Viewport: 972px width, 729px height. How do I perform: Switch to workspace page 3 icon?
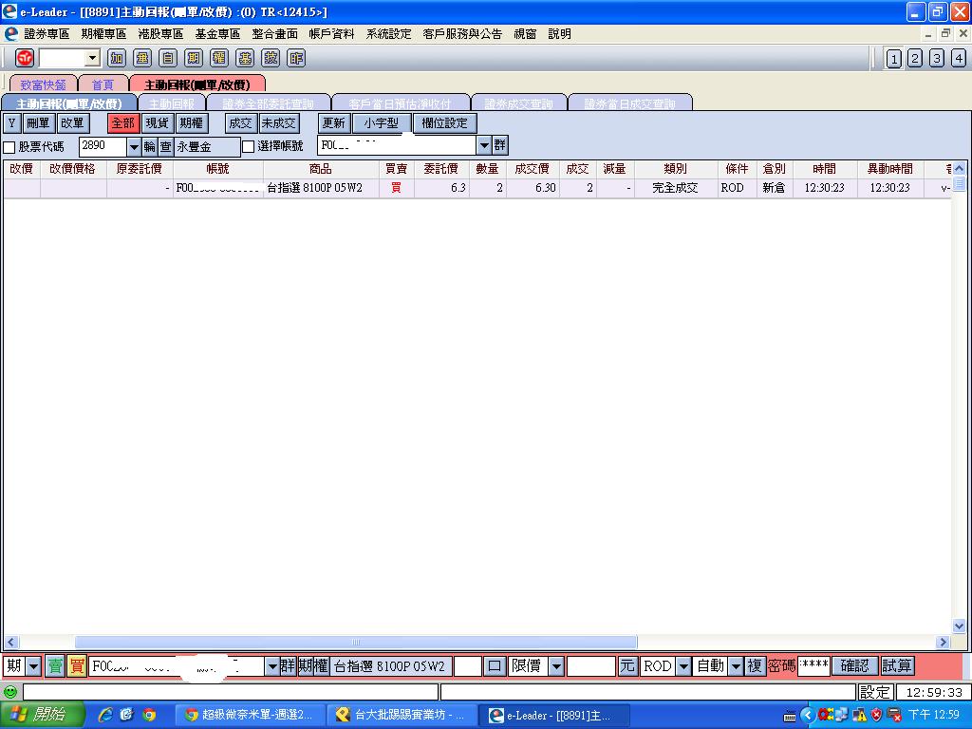(937, 58)
